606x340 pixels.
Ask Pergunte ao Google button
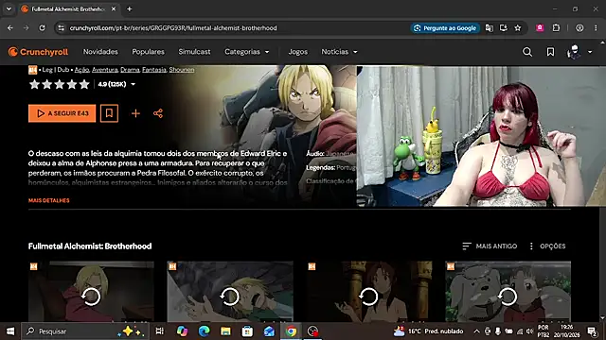tap(445, 28)
